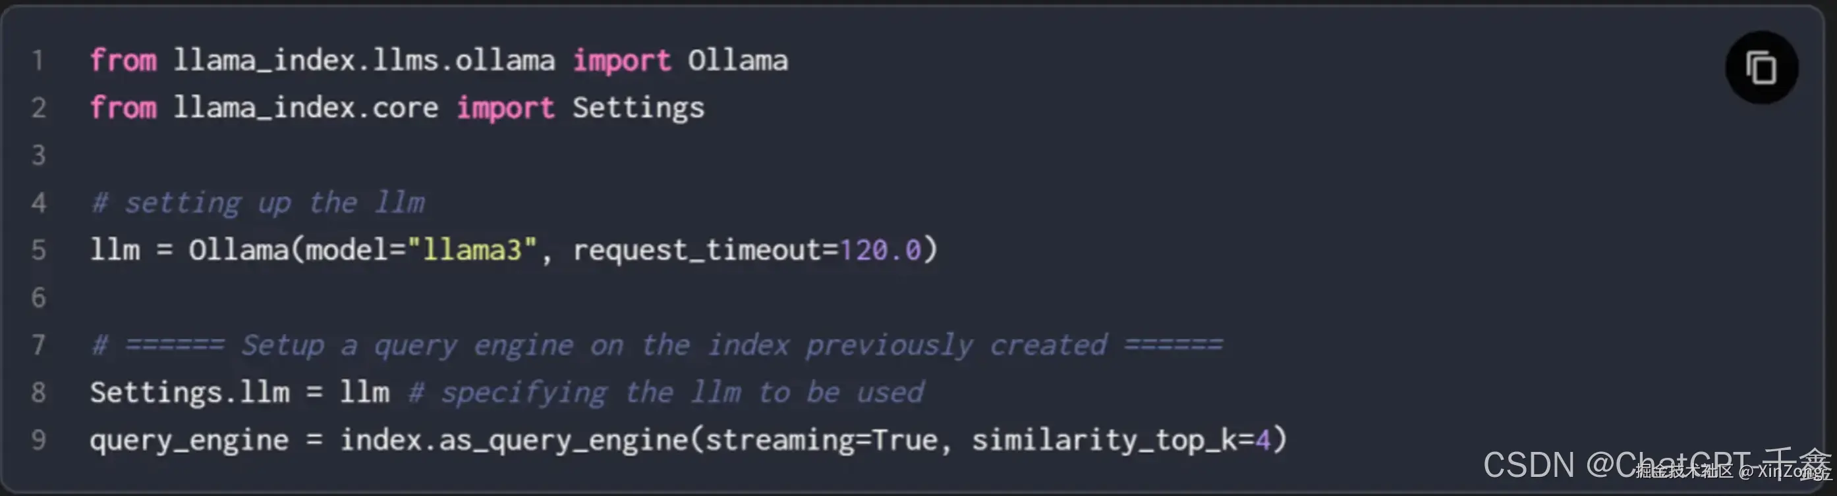The height and width of the screenshot is (496, 1837).
Task: Click index.as_query_engine method call
Action: (513, 441)
